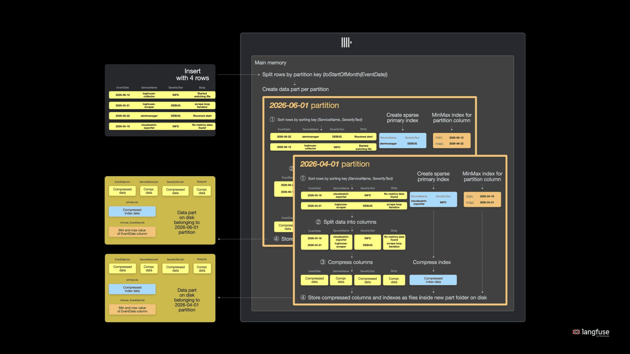Click the Insert with 4 rows title
This screenshot has width=630, height=354.
[192, 74]
